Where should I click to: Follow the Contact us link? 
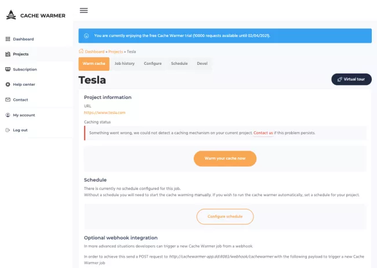263,133
